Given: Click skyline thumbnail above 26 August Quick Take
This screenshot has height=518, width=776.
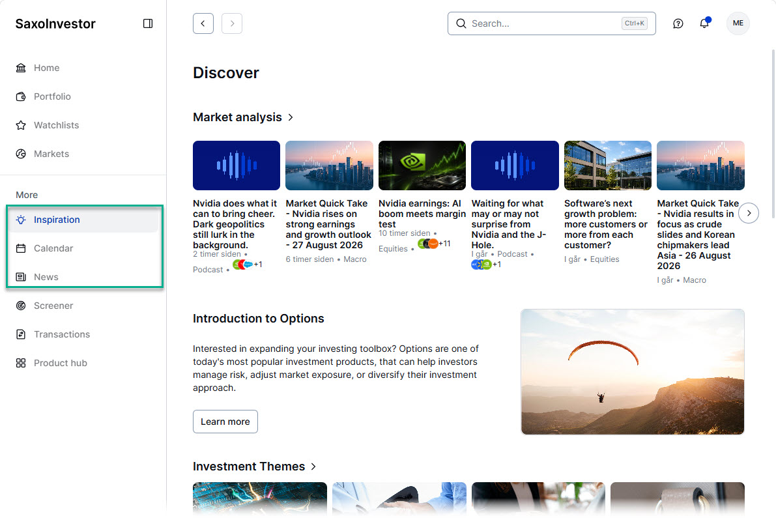Looking at the screenshot, I should pos(700,165).
